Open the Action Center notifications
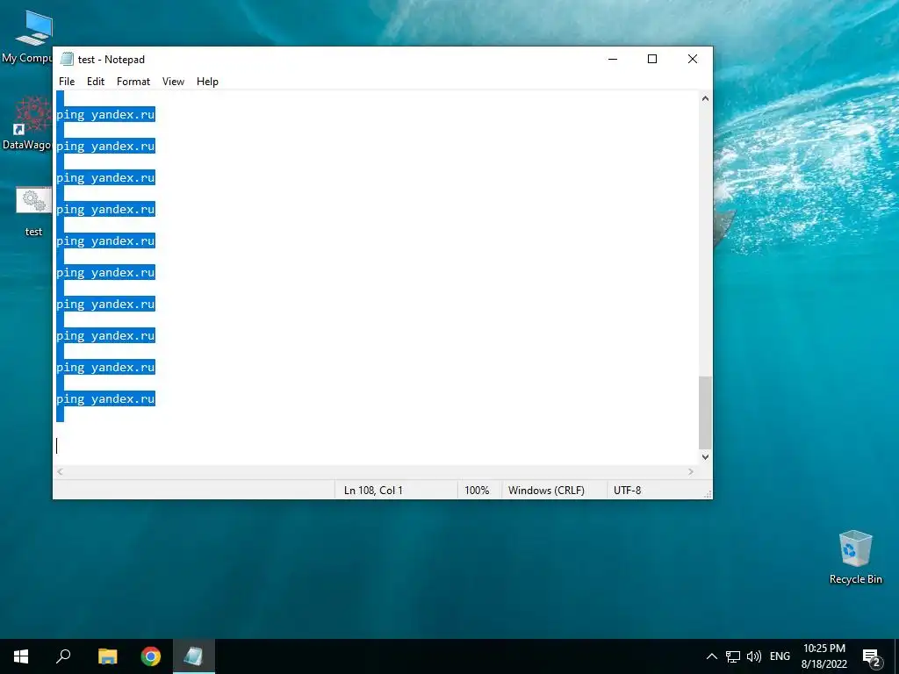This screenshot has width=899, height=674. [x=871, y=656]
